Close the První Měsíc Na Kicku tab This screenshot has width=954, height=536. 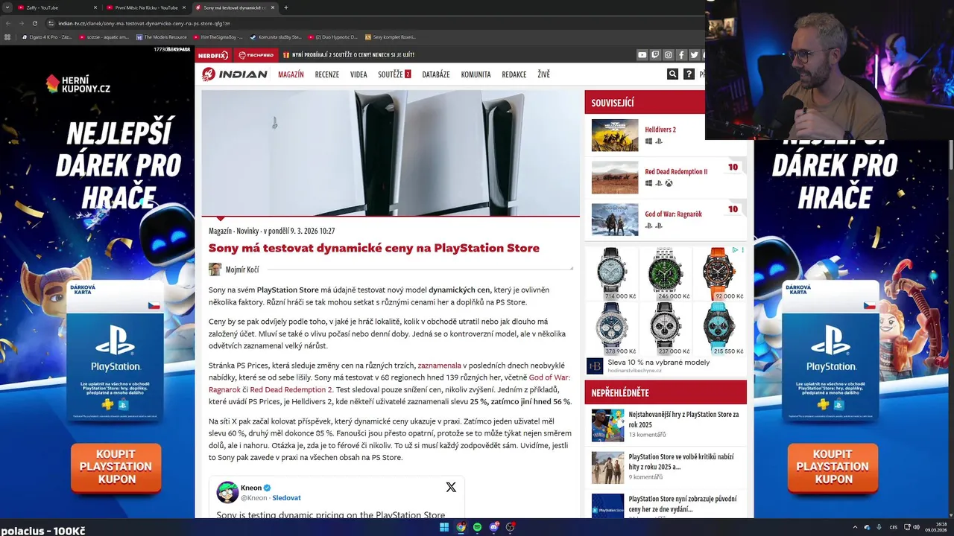click(x=185, y=7)
